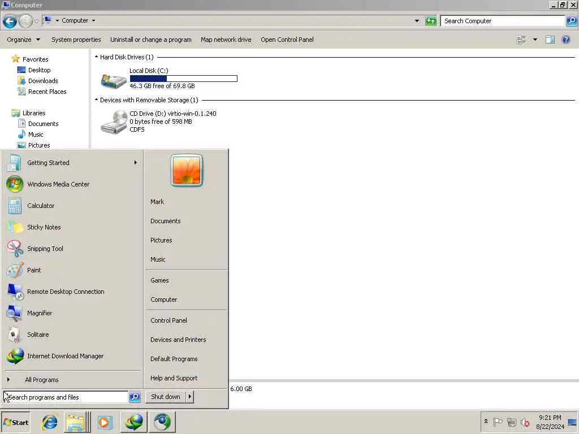Click Map network drive
Screen dimensions: 579x434
[x=226, y=40]
